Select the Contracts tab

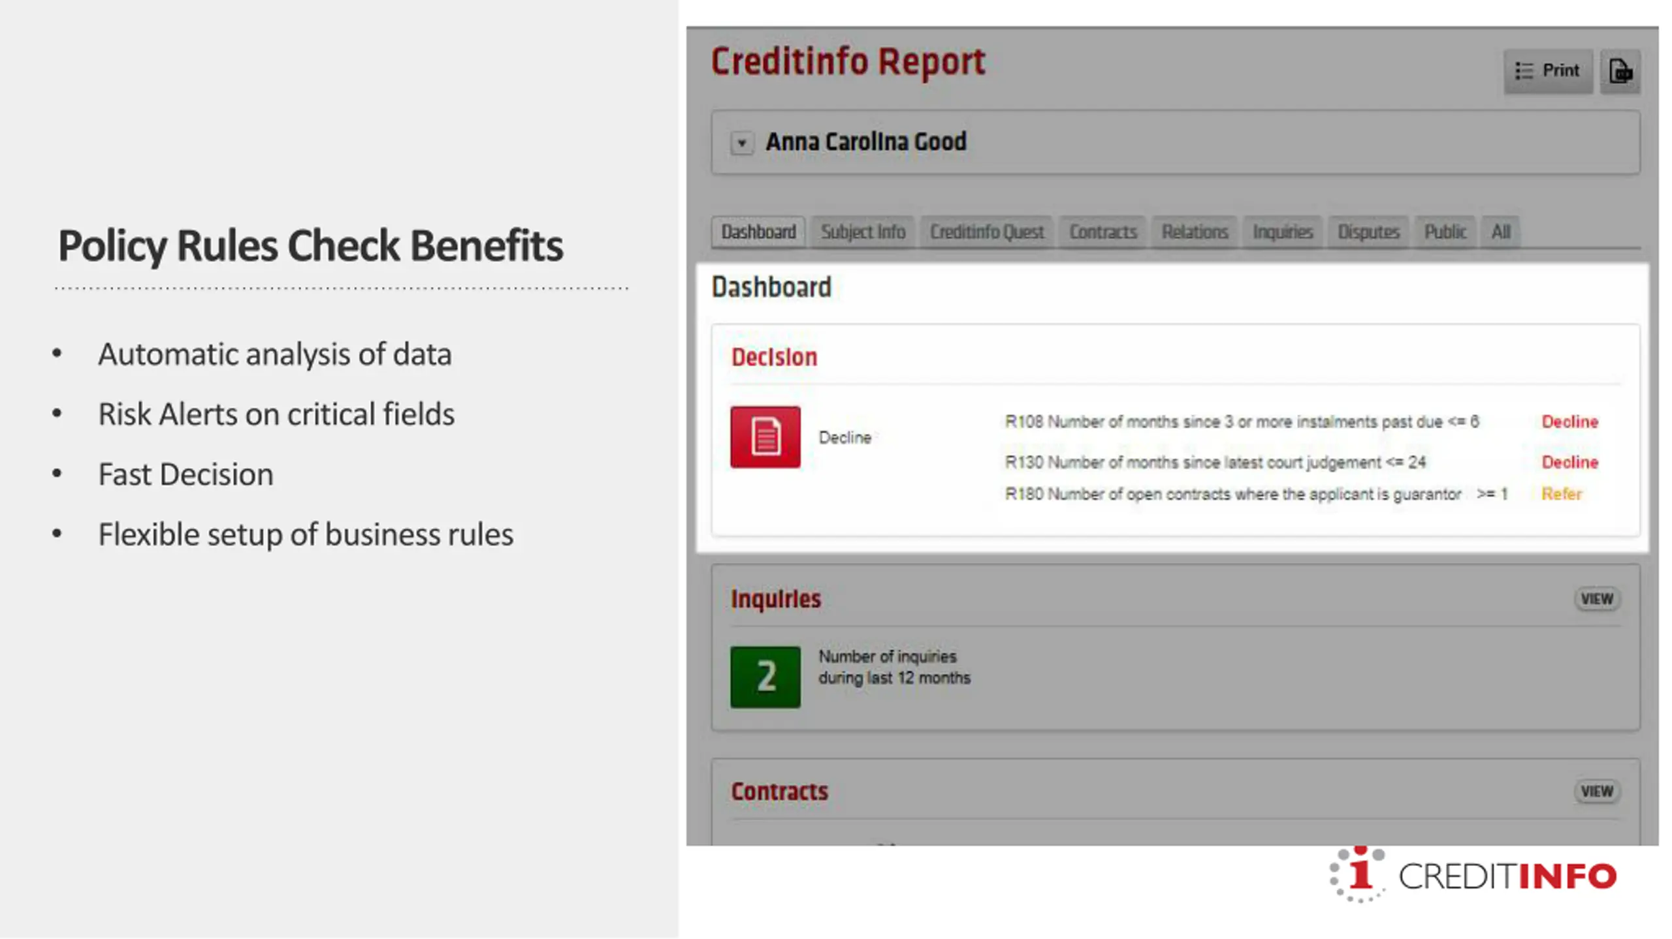(1102, 232)
